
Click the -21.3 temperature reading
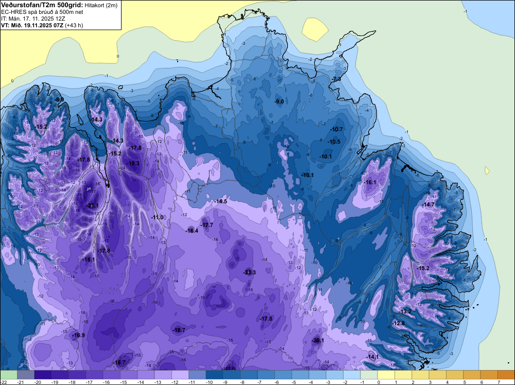249,272
